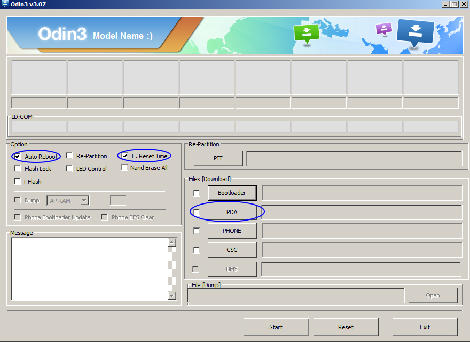Check the T Flash option
The width and height of the screenshot is (470, 342).
point(18,182)
